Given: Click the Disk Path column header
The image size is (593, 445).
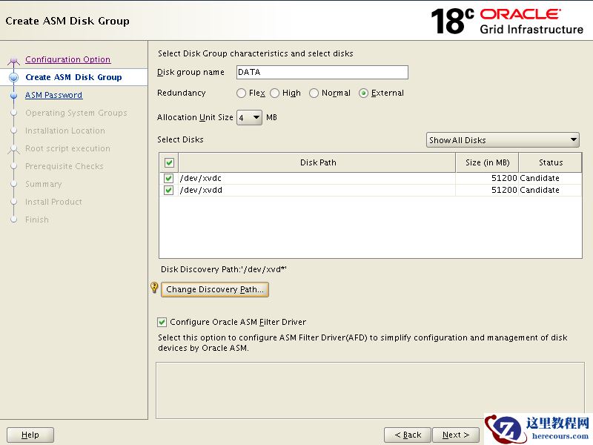Looking at the screenshot, I should [317, 162].
